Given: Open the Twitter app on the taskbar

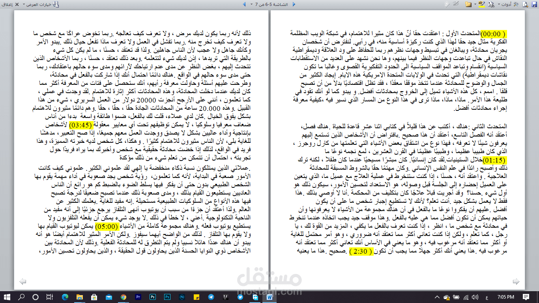Looking at the screenshot, I should [240, 297].
